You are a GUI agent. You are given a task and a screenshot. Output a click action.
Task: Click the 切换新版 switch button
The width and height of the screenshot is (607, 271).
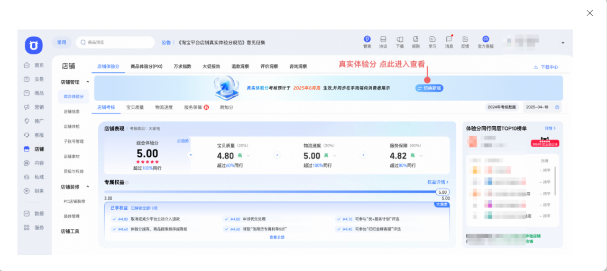429,88
